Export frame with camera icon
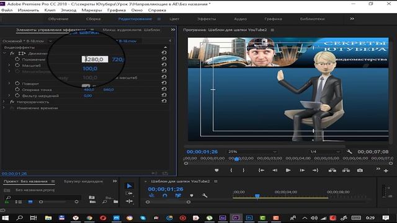Viewport: 397px width, 223px height. coord(360,170)
